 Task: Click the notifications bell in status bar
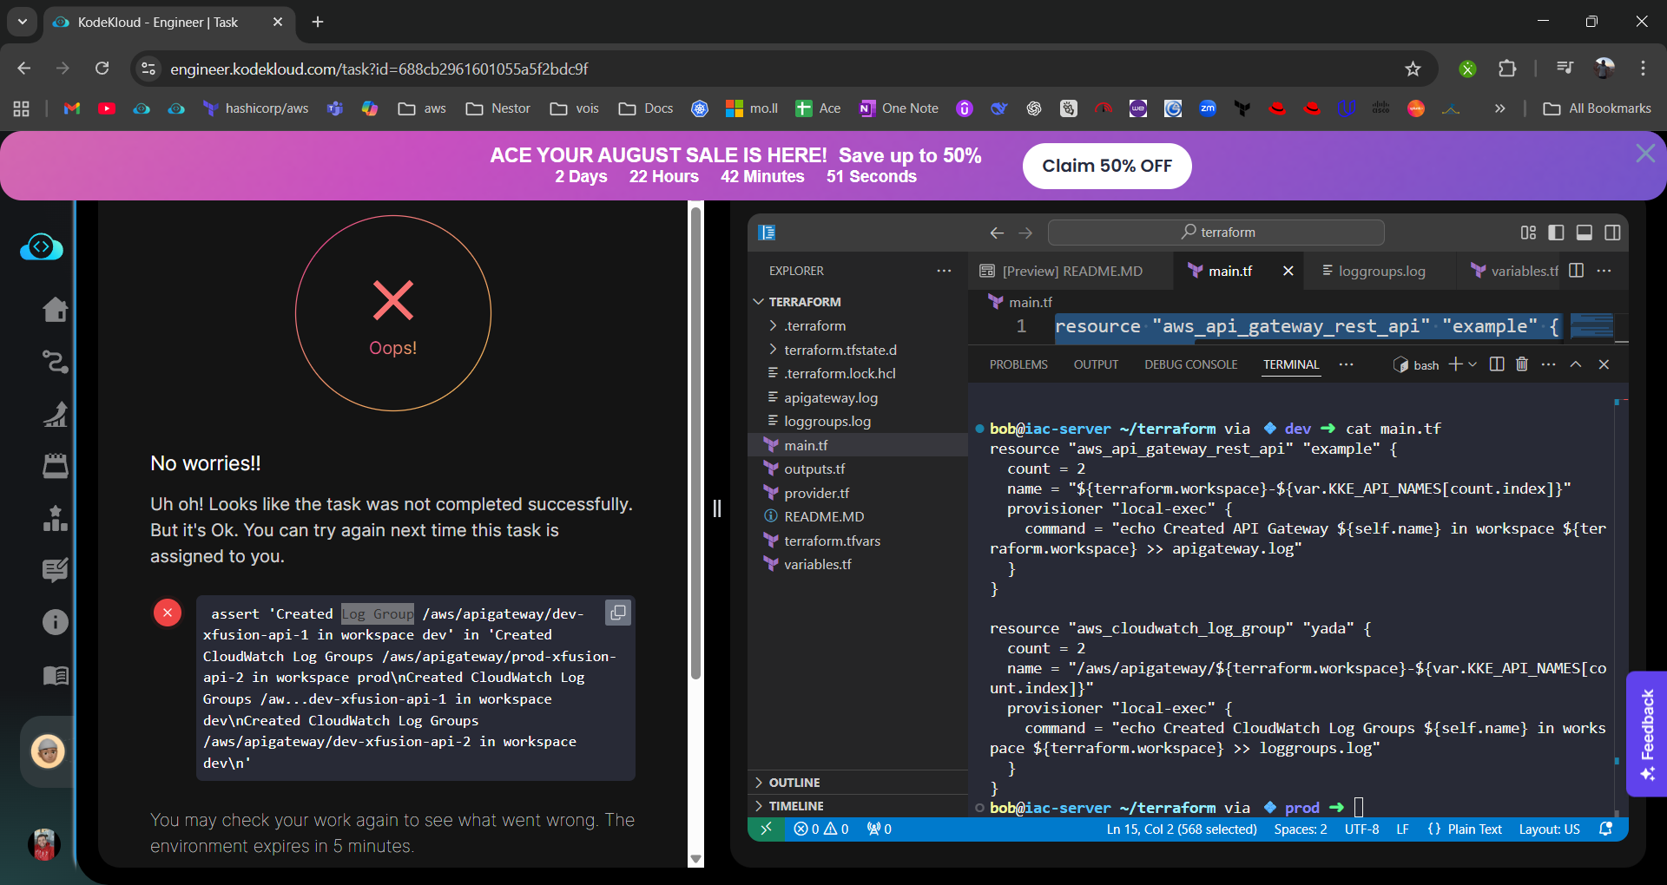click(x=1605, y=829)
